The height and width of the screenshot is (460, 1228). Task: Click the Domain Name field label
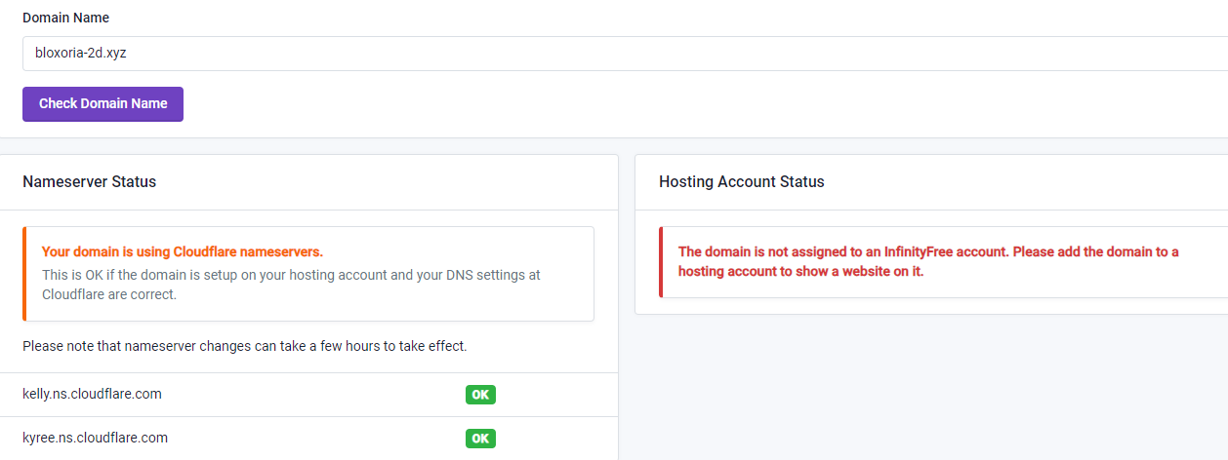pos(65,18)
